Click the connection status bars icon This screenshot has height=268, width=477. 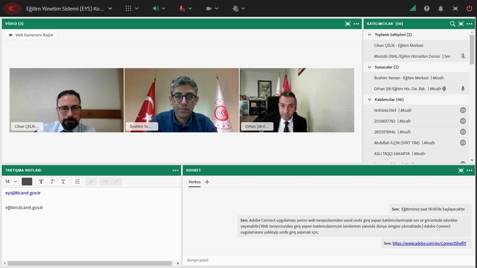point(413,8)
